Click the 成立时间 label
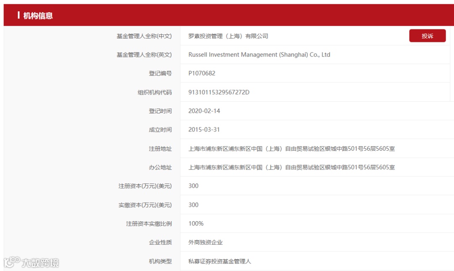This screenshot has width=454, height=271. click(x=161, y=129)
